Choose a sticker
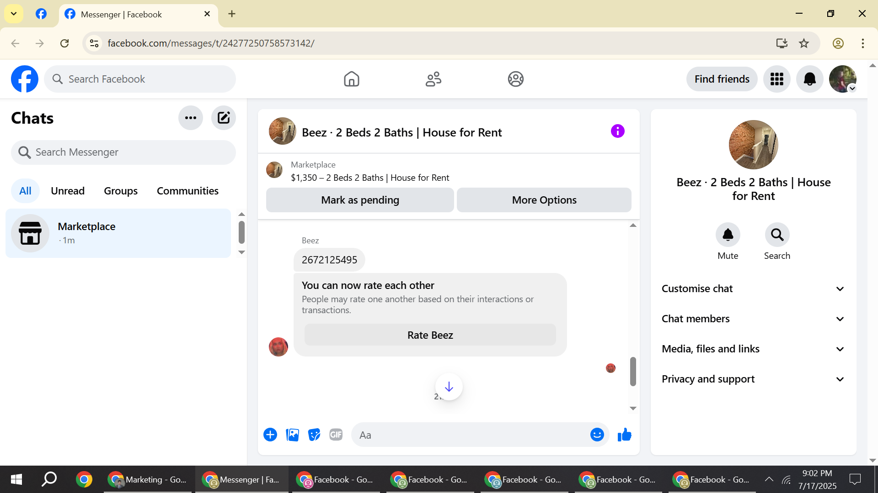878x493 pixels. coord(314,435)
